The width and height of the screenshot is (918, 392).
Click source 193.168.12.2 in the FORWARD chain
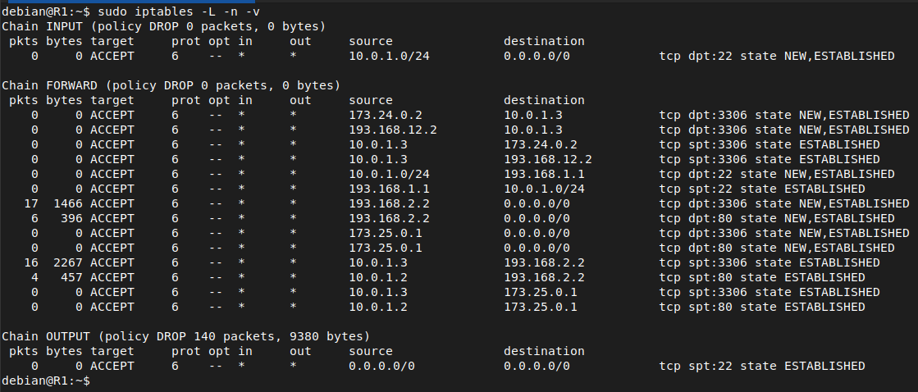point(393,130)
